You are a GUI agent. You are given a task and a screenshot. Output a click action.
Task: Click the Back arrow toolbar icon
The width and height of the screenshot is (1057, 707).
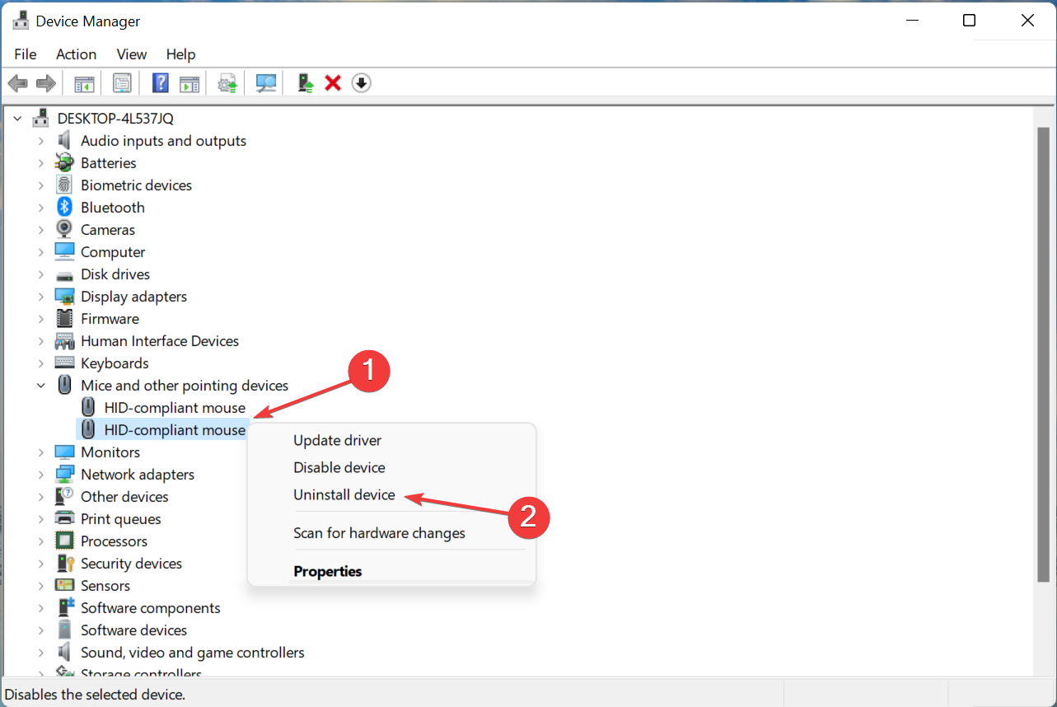pyautogui.click(x=17, y=83)
